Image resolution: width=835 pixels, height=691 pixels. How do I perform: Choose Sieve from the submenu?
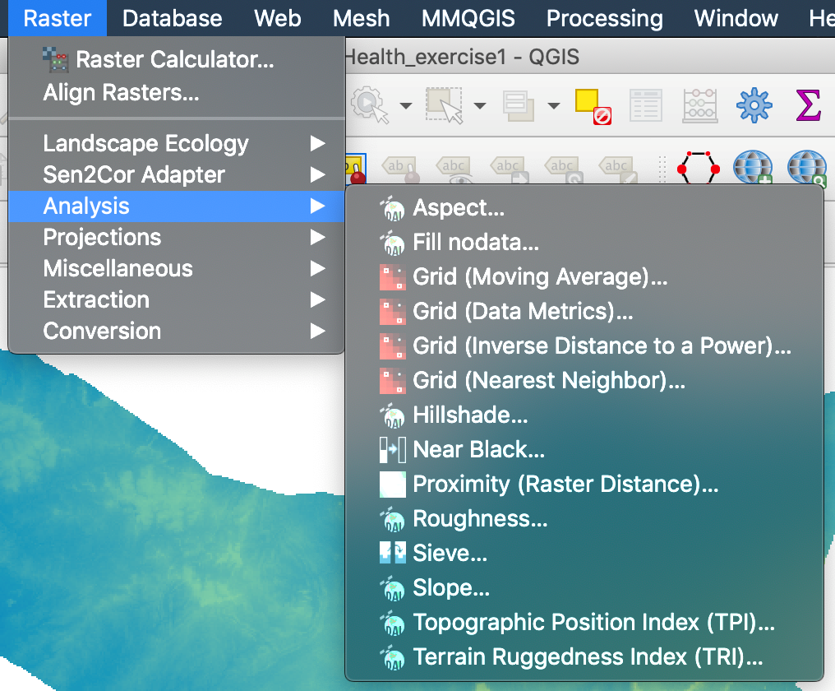[x=584, y=554]
